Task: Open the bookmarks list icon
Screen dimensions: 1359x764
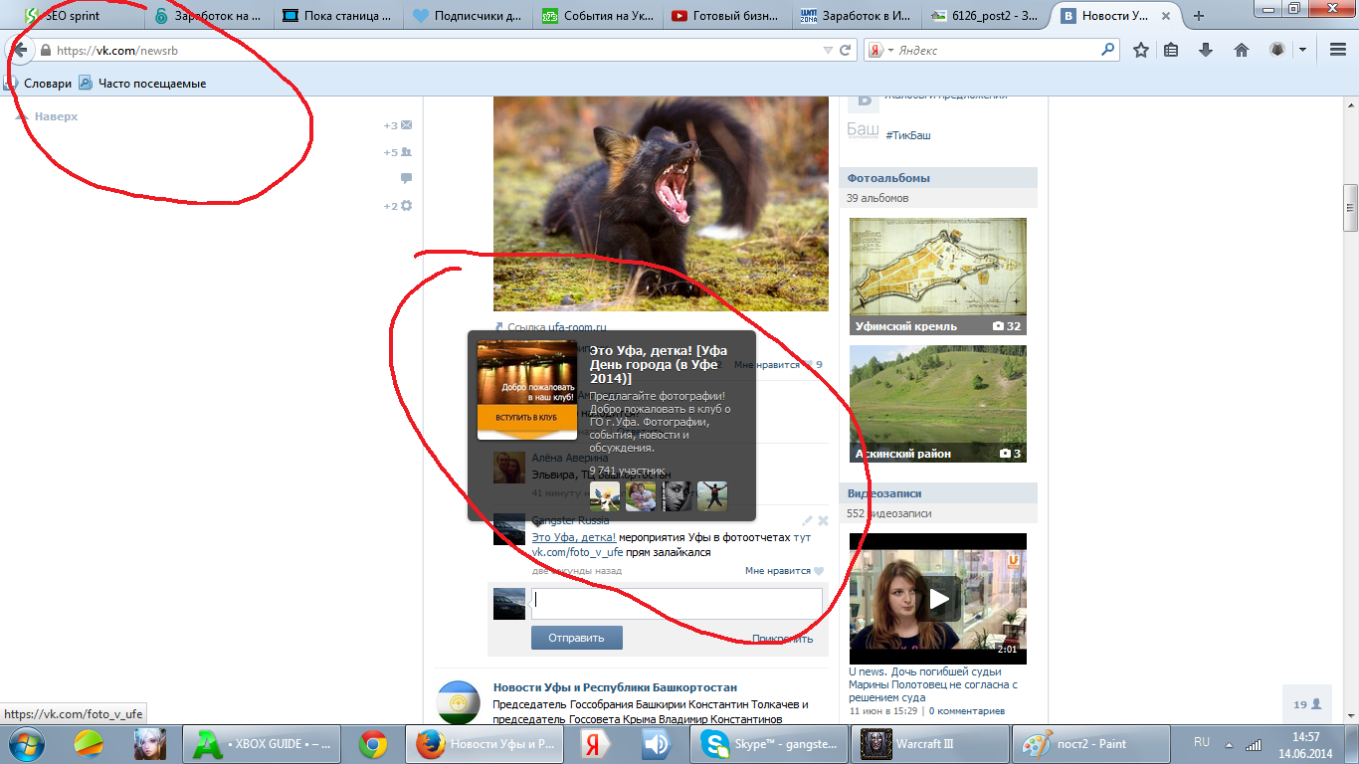Action: coord(1172,50)
